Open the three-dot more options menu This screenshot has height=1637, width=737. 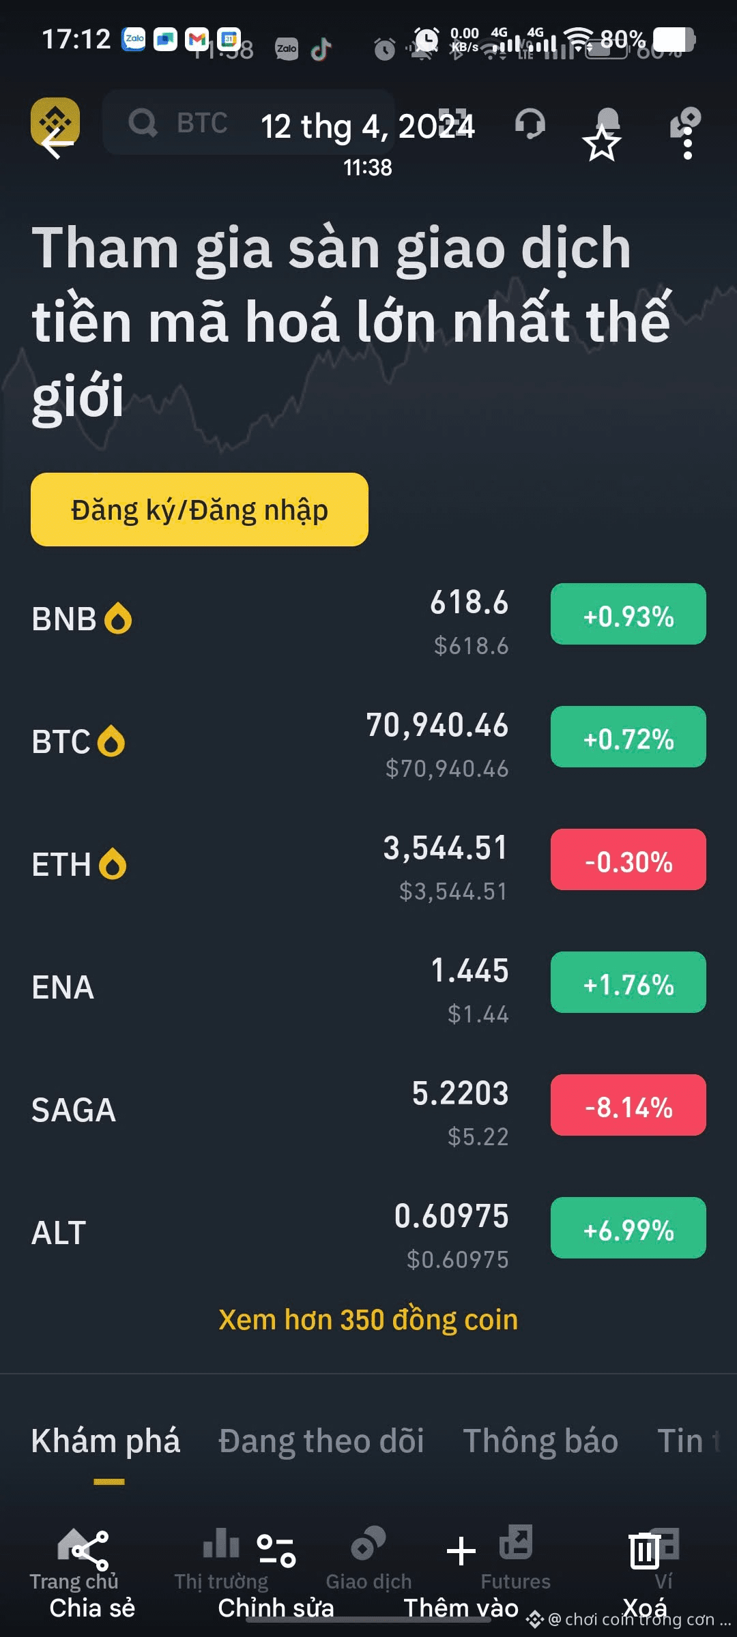[687, 144]
